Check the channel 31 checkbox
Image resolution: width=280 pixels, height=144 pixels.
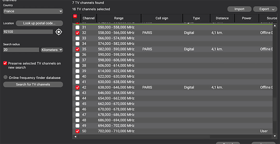77,27
